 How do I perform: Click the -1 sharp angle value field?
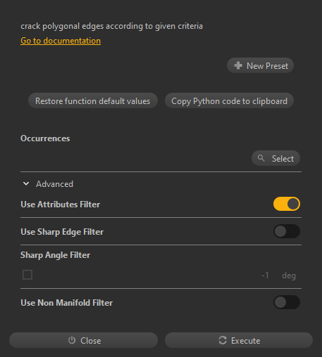coord(265,275)
